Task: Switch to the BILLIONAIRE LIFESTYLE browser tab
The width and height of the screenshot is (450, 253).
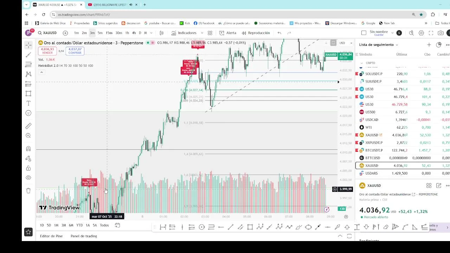Action: click(x=110, y=5)
